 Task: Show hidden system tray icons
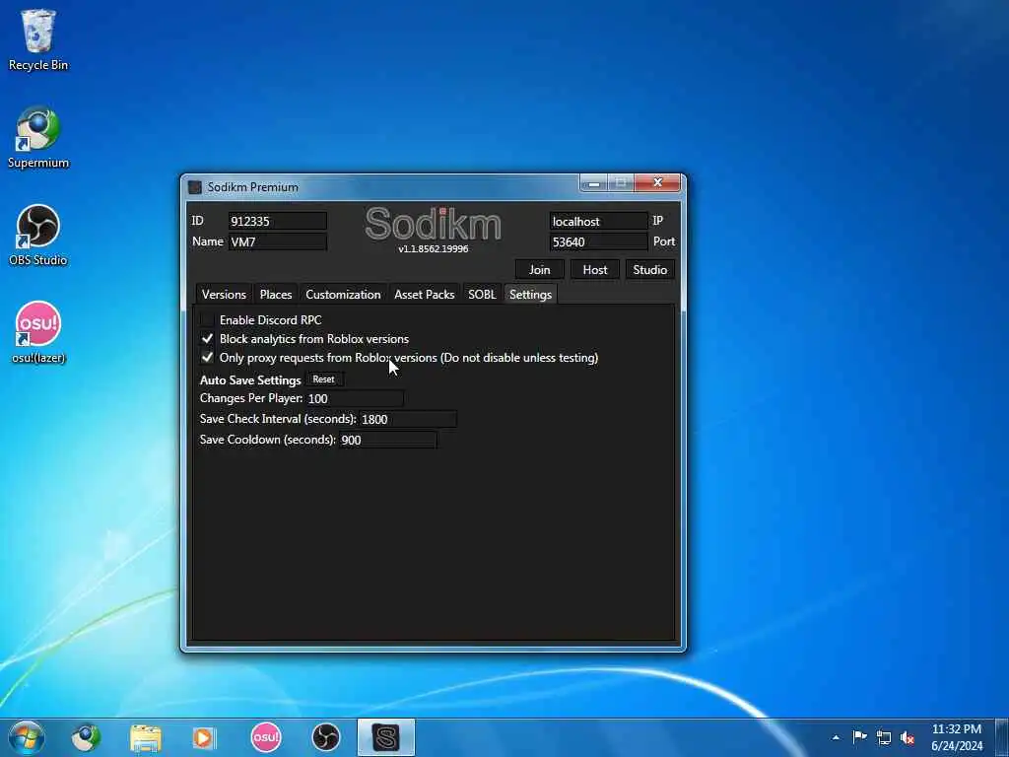(x=836, y=737)
